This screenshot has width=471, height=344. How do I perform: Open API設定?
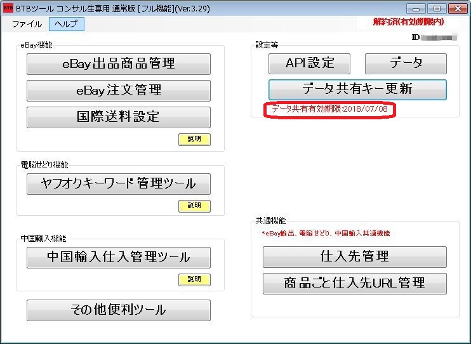coord(309,63)
